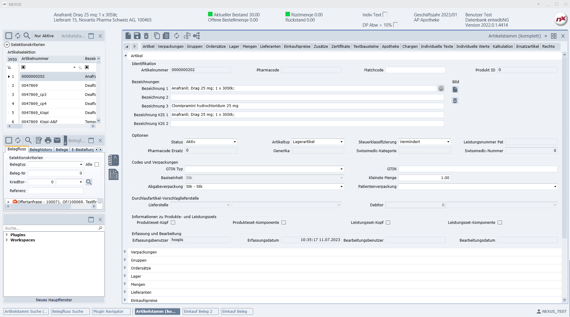Open the Artikeltyp dropdown
Viewport: 570px width, 317px height.
pos(342,142)
